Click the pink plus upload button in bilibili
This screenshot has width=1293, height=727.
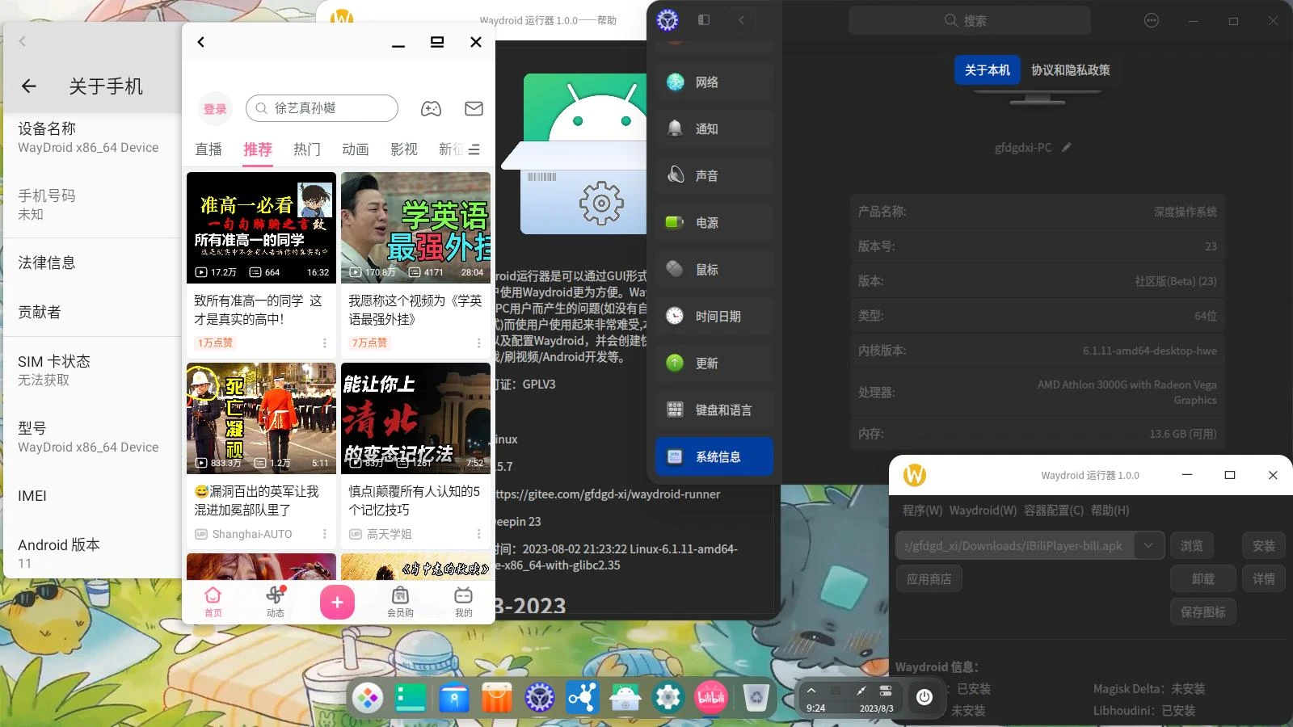tap(337, 602)
